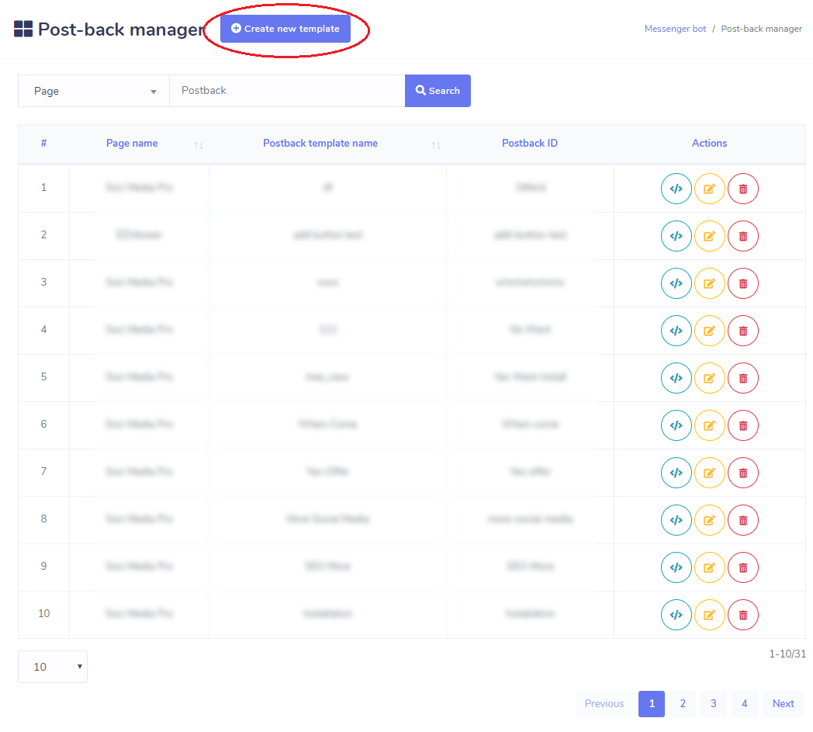The width and height of the screenshot is (813, 732).
Task: Open code view for row 1 postback
Action: click(676, 189)
